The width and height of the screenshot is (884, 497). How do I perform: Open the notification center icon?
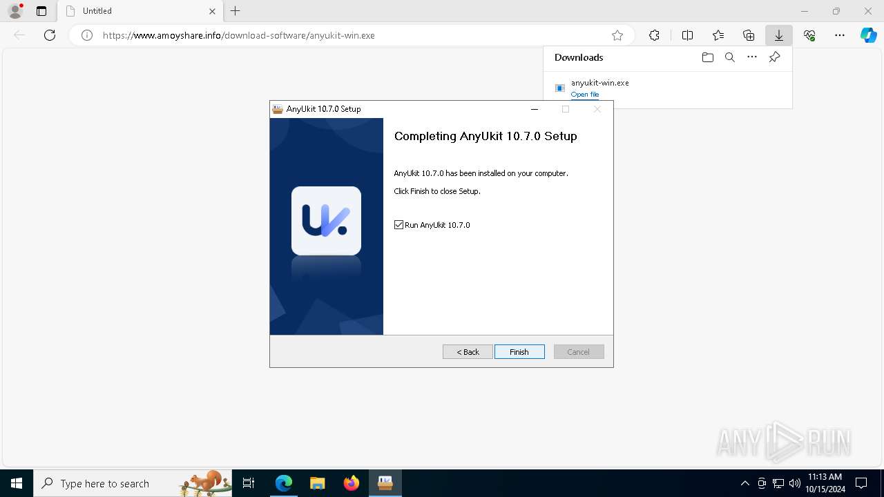pyautogui.click(x=861, y=483)
